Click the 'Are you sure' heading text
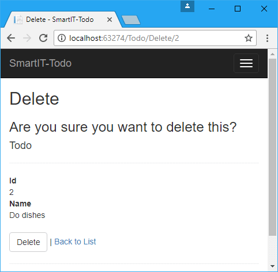Viewport: 278px width, 272px height. (x=123, y=127)
